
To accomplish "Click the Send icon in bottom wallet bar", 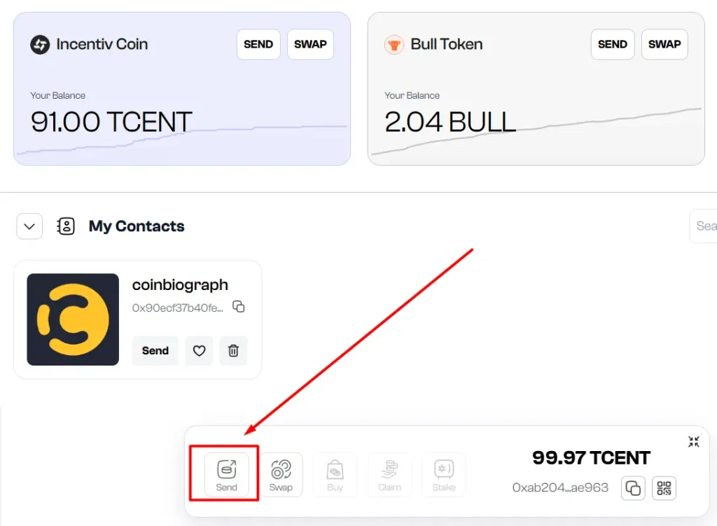I will point(226,474).
